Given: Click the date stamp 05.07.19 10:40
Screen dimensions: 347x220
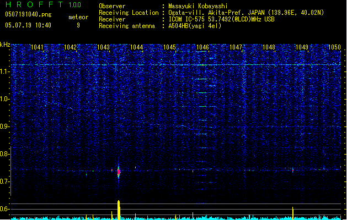Looking at the screenshot, I should [28, 25].
